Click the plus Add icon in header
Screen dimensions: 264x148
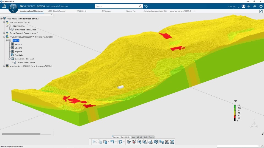click(x=249, y=6)
